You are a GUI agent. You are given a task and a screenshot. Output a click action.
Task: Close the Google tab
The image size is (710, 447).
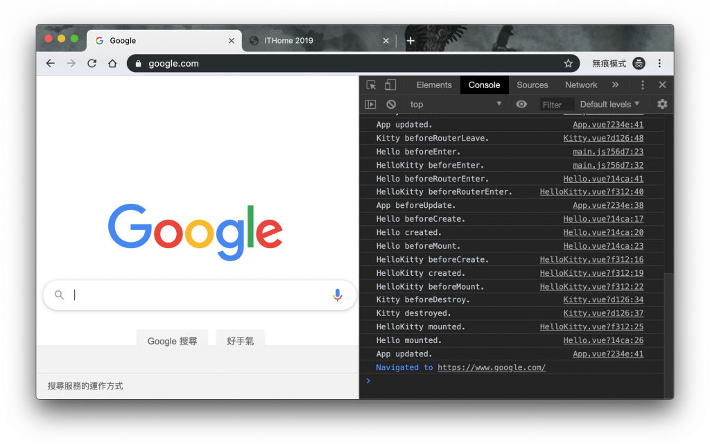tap(232, 41)
